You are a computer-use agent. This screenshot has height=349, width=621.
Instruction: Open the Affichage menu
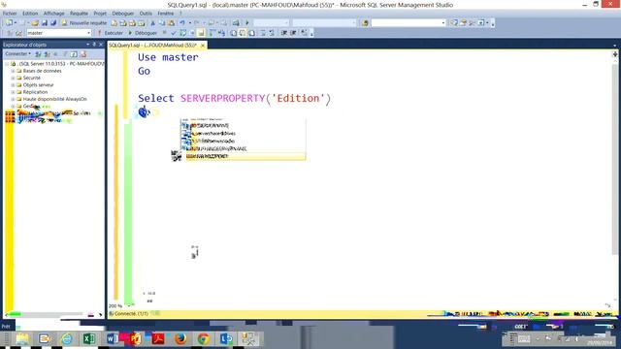[x=54, y=13]
